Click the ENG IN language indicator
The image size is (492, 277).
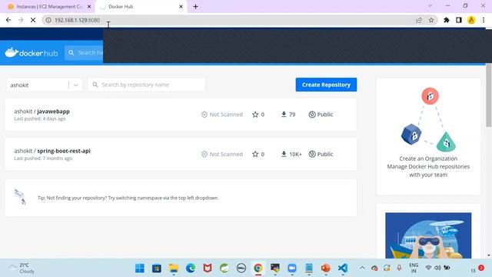point(414,268)
